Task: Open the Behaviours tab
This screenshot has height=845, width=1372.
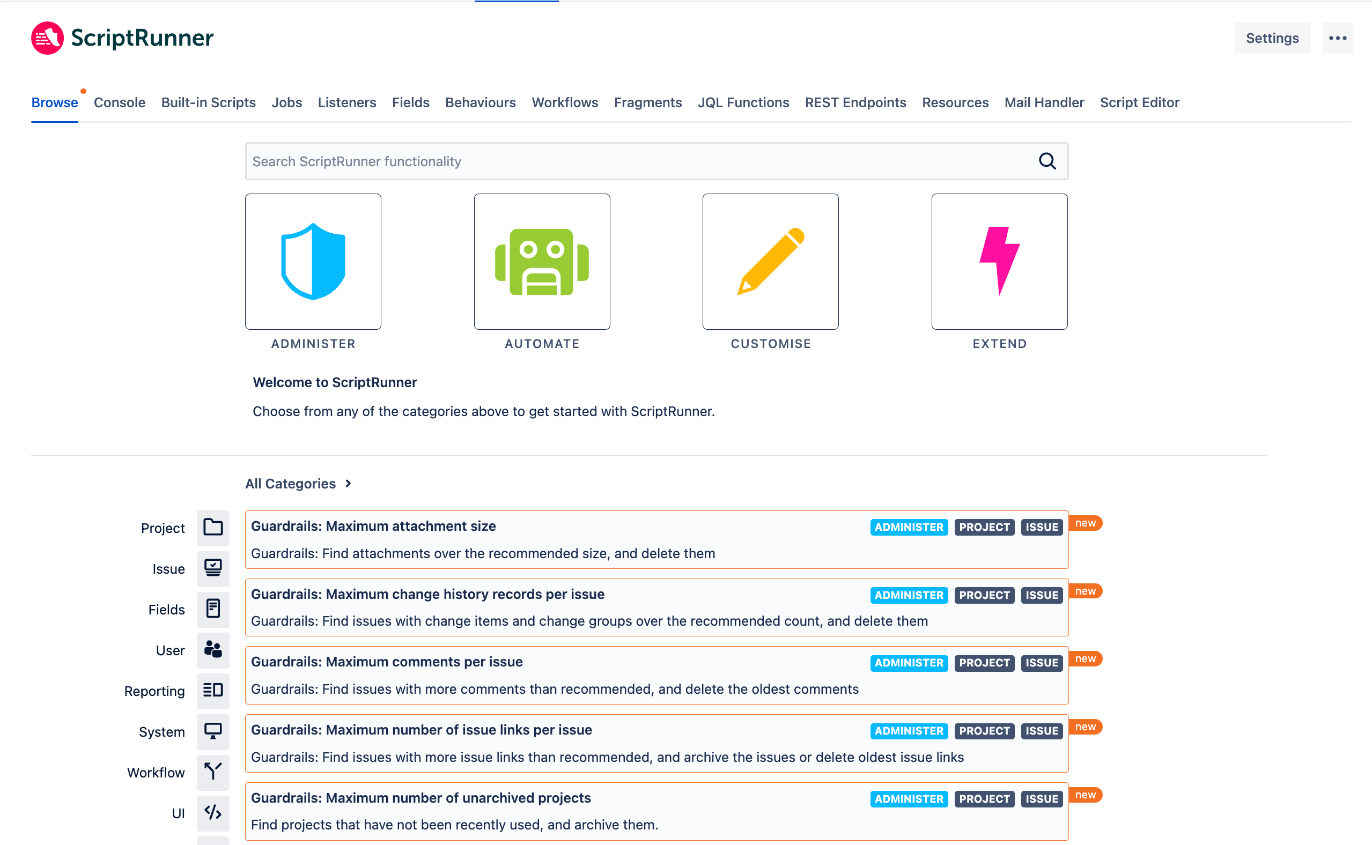Action: 480,103
